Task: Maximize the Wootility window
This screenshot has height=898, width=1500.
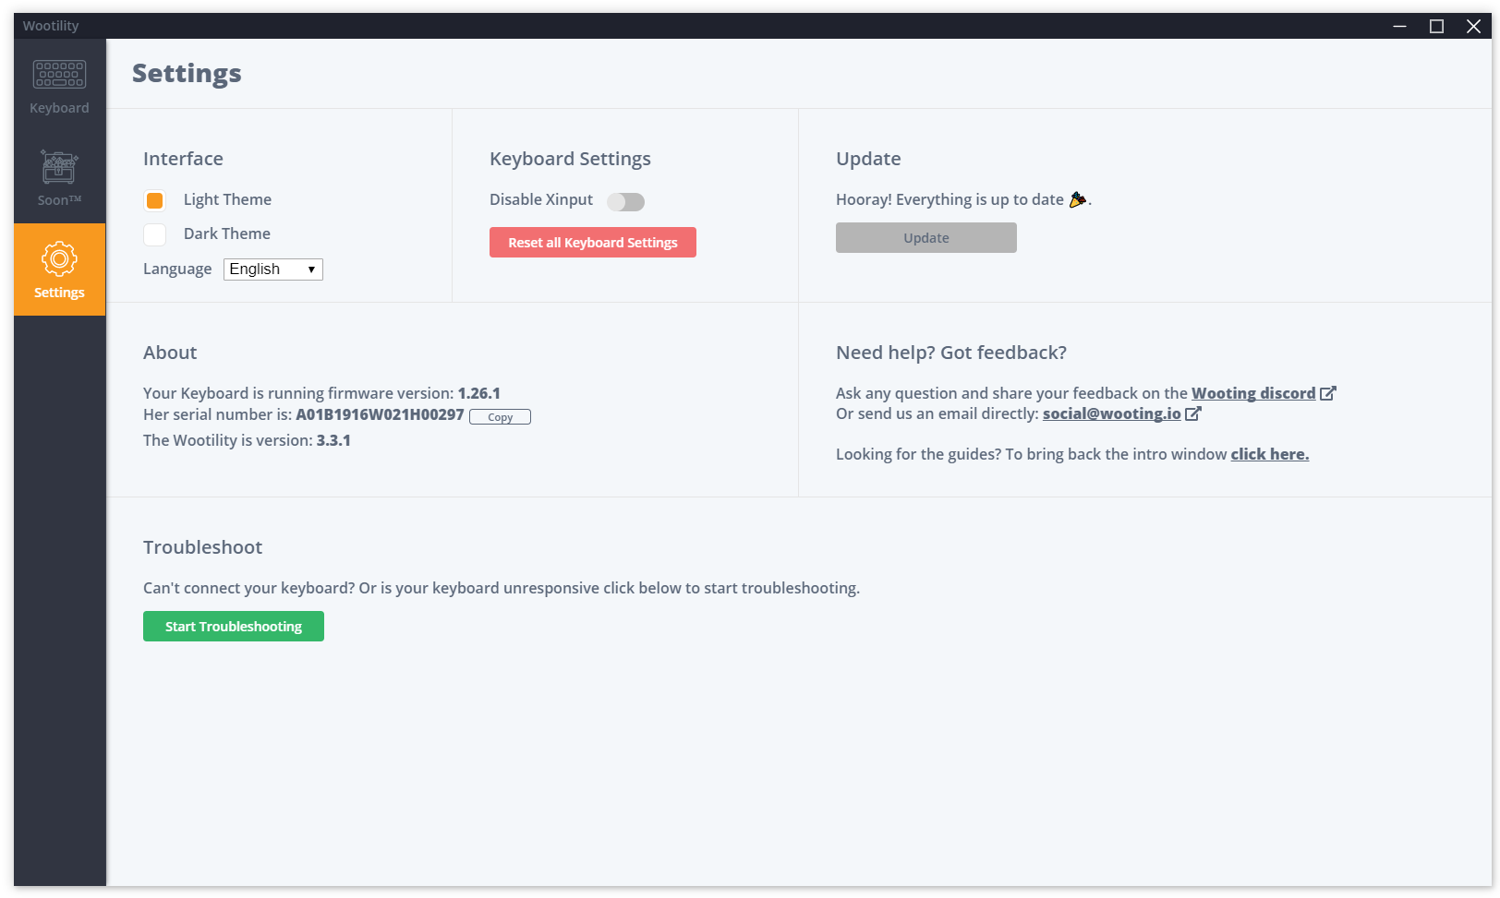Action: click(x=1437, y=26)
